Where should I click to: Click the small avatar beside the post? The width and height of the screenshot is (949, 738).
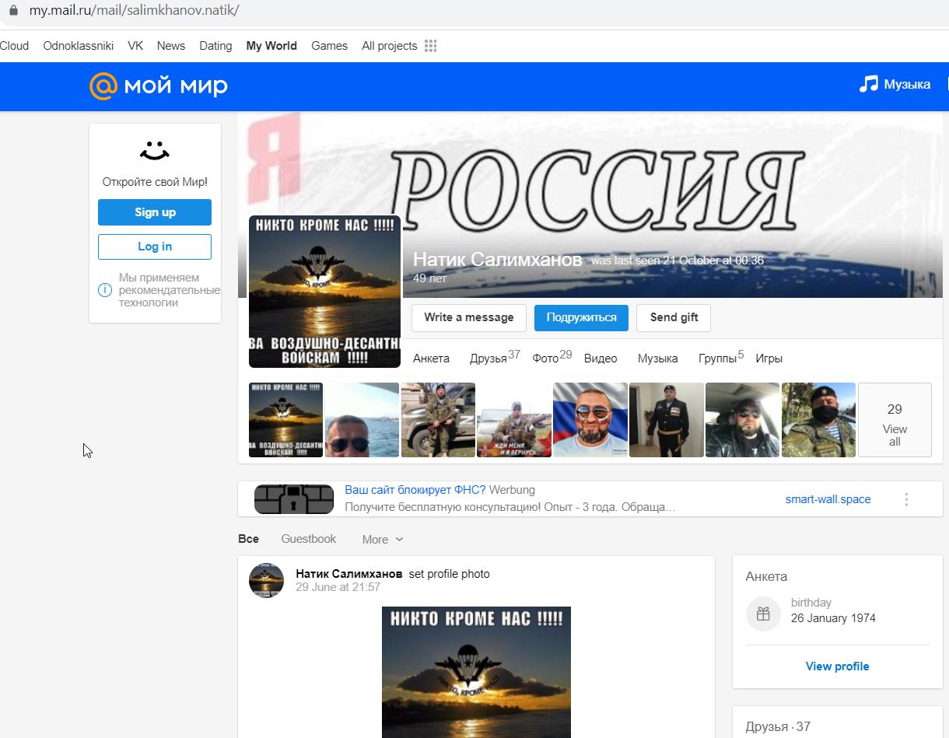click(x=266, y=581)
